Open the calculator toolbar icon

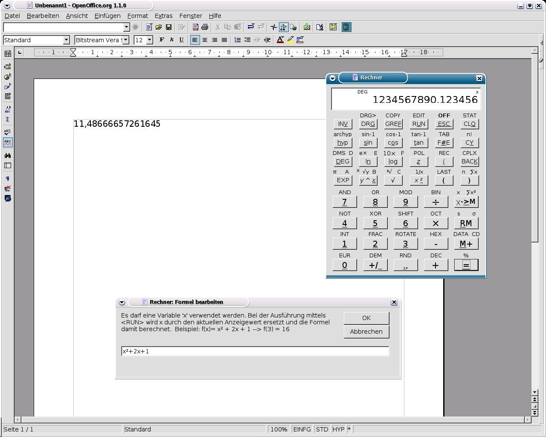click(x=346, y=27)
